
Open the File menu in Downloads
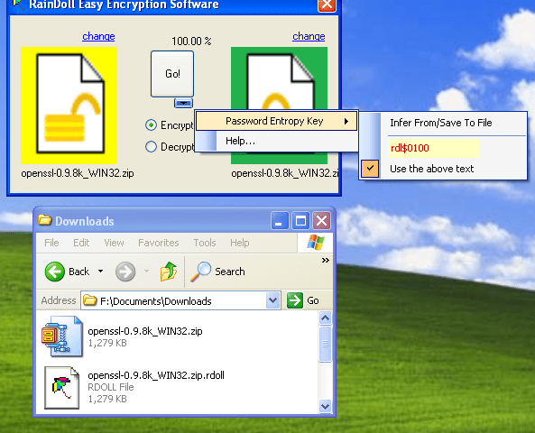(x=51, y=243)
